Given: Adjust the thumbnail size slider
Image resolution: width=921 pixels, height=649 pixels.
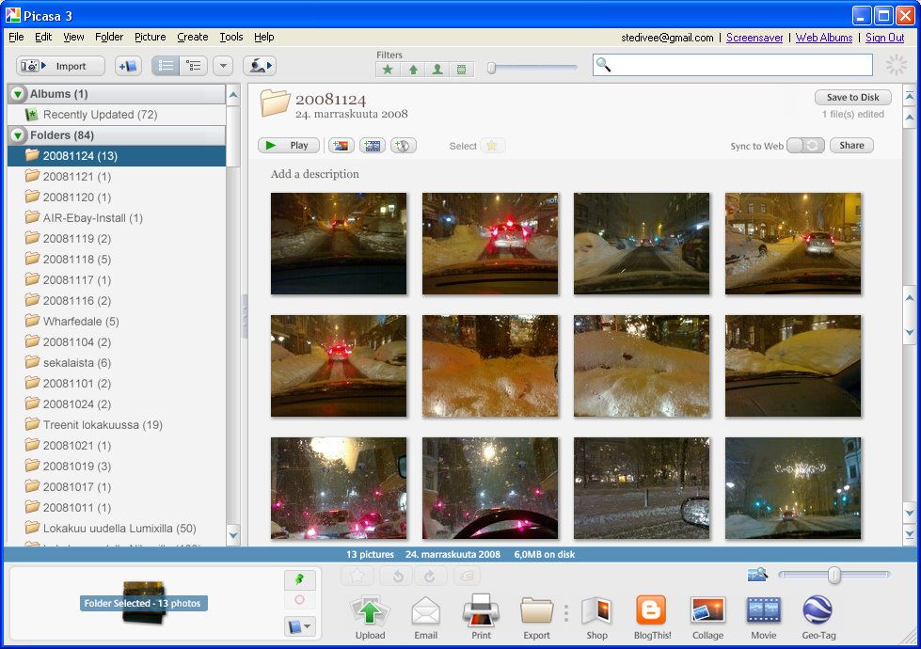Looking at the screenshot, I should pos(834,575).
